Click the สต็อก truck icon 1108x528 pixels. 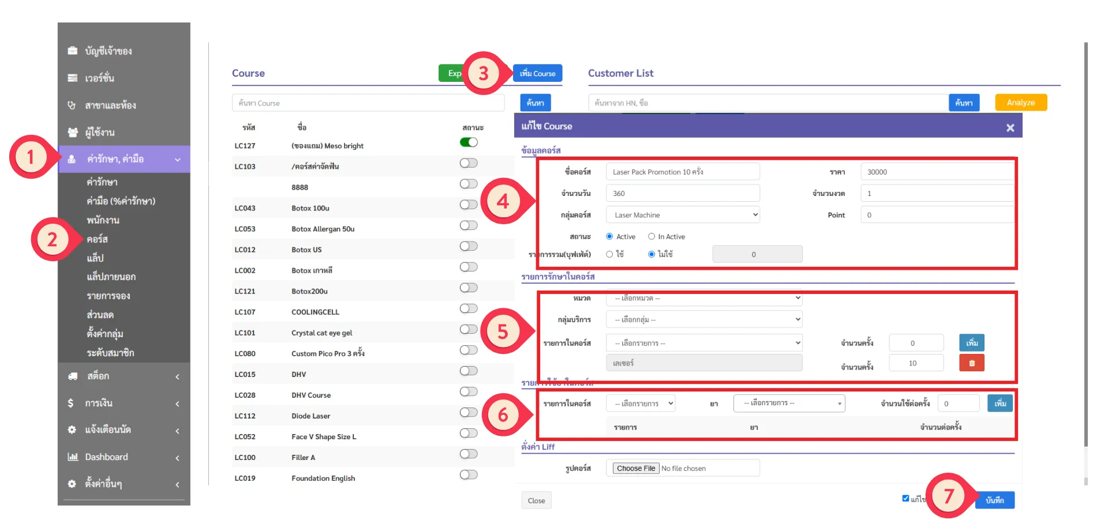click(73, 376)
